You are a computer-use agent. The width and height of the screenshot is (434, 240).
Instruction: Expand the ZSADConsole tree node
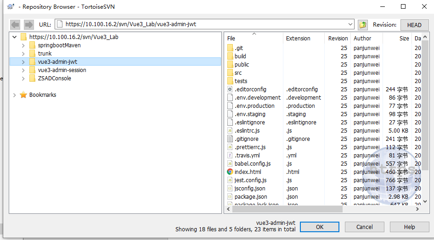pos(23,78)
